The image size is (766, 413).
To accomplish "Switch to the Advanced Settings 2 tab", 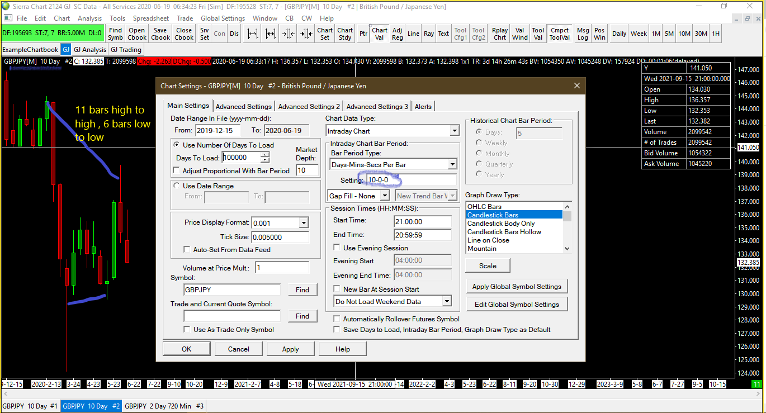I will click(x=309, y=106).
